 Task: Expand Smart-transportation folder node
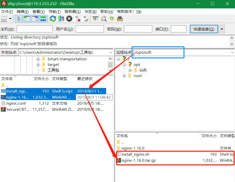click(38, 59)
